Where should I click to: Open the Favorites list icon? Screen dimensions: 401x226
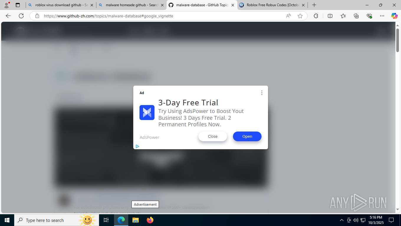(343, 16)
